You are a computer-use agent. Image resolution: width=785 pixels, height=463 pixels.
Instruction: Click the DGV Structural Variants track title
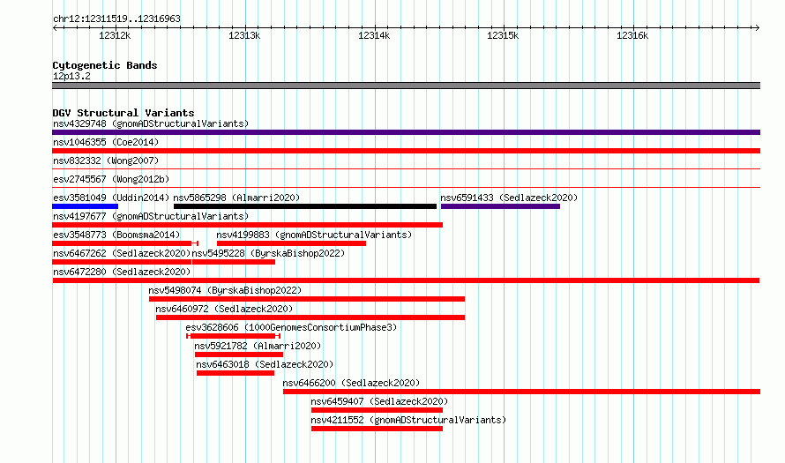123,113
